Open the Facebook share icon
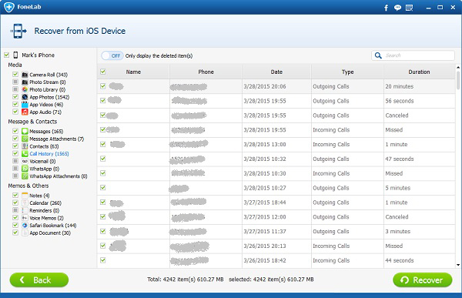This screenshot has width=462, height=298. click(386, 8)
